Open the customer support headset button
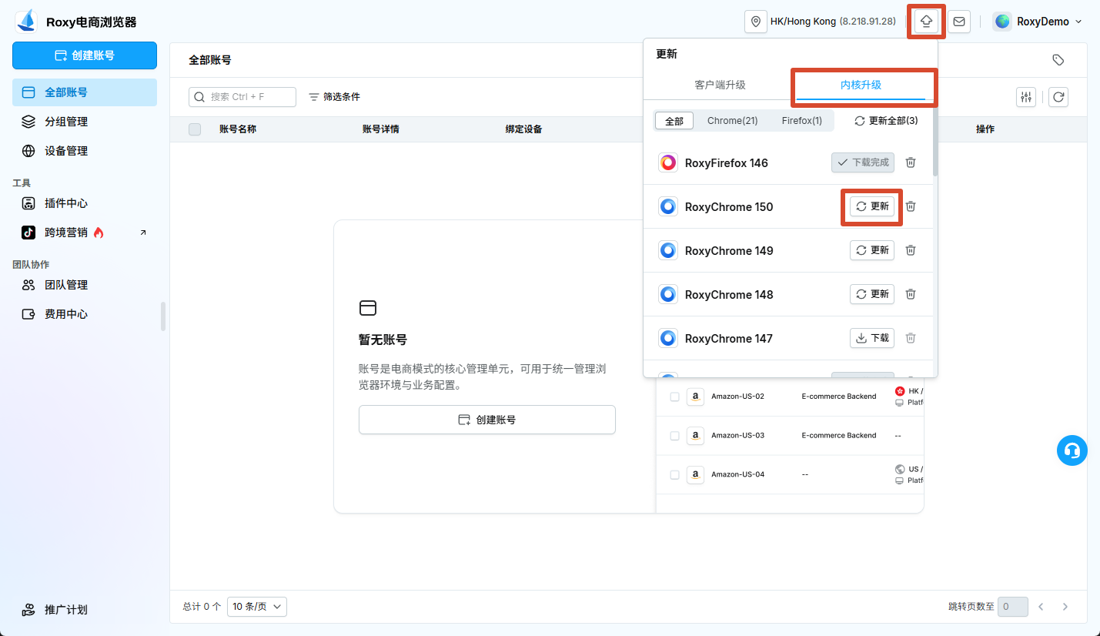The image size is (1100, 636). tap(1072, 450)
